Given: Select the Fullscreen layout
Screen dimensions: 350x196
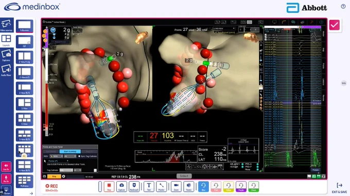Looking at the screenshot, I should click(x=25, y=26).
